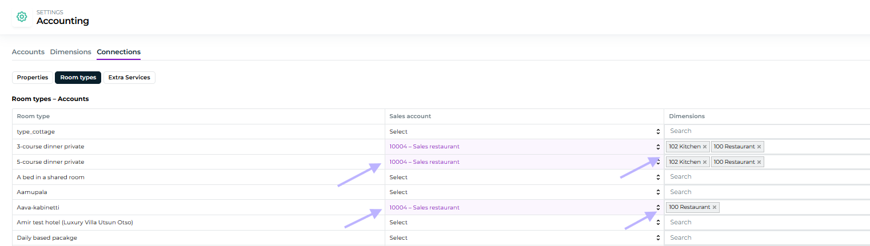Viewport: 870px width, 246px height.
Task: Click the 3-course dinner private cell
Action: [x=198, y=147]
